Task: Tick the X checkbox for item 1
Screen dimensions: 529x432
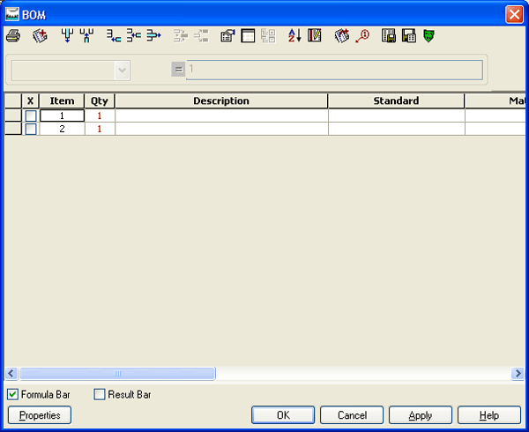Action: tap(31, 115)
